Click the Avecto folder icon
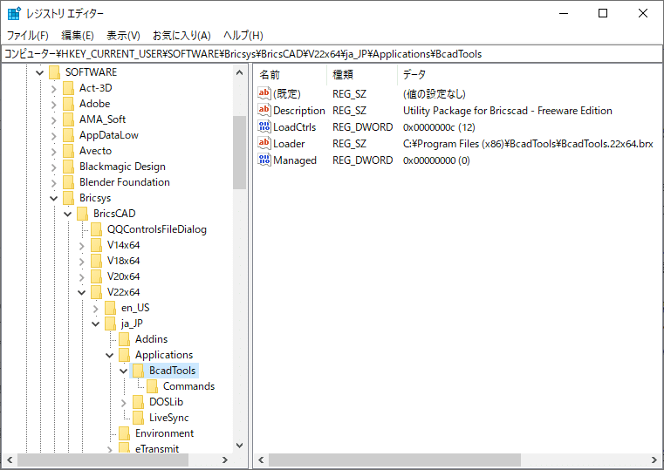Screen dimensions: 664x470 click(x=68, y=151)
